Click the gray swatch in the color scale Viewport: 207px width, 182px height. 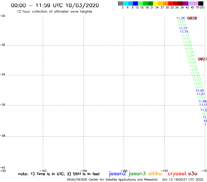click(x=121, y=3)
